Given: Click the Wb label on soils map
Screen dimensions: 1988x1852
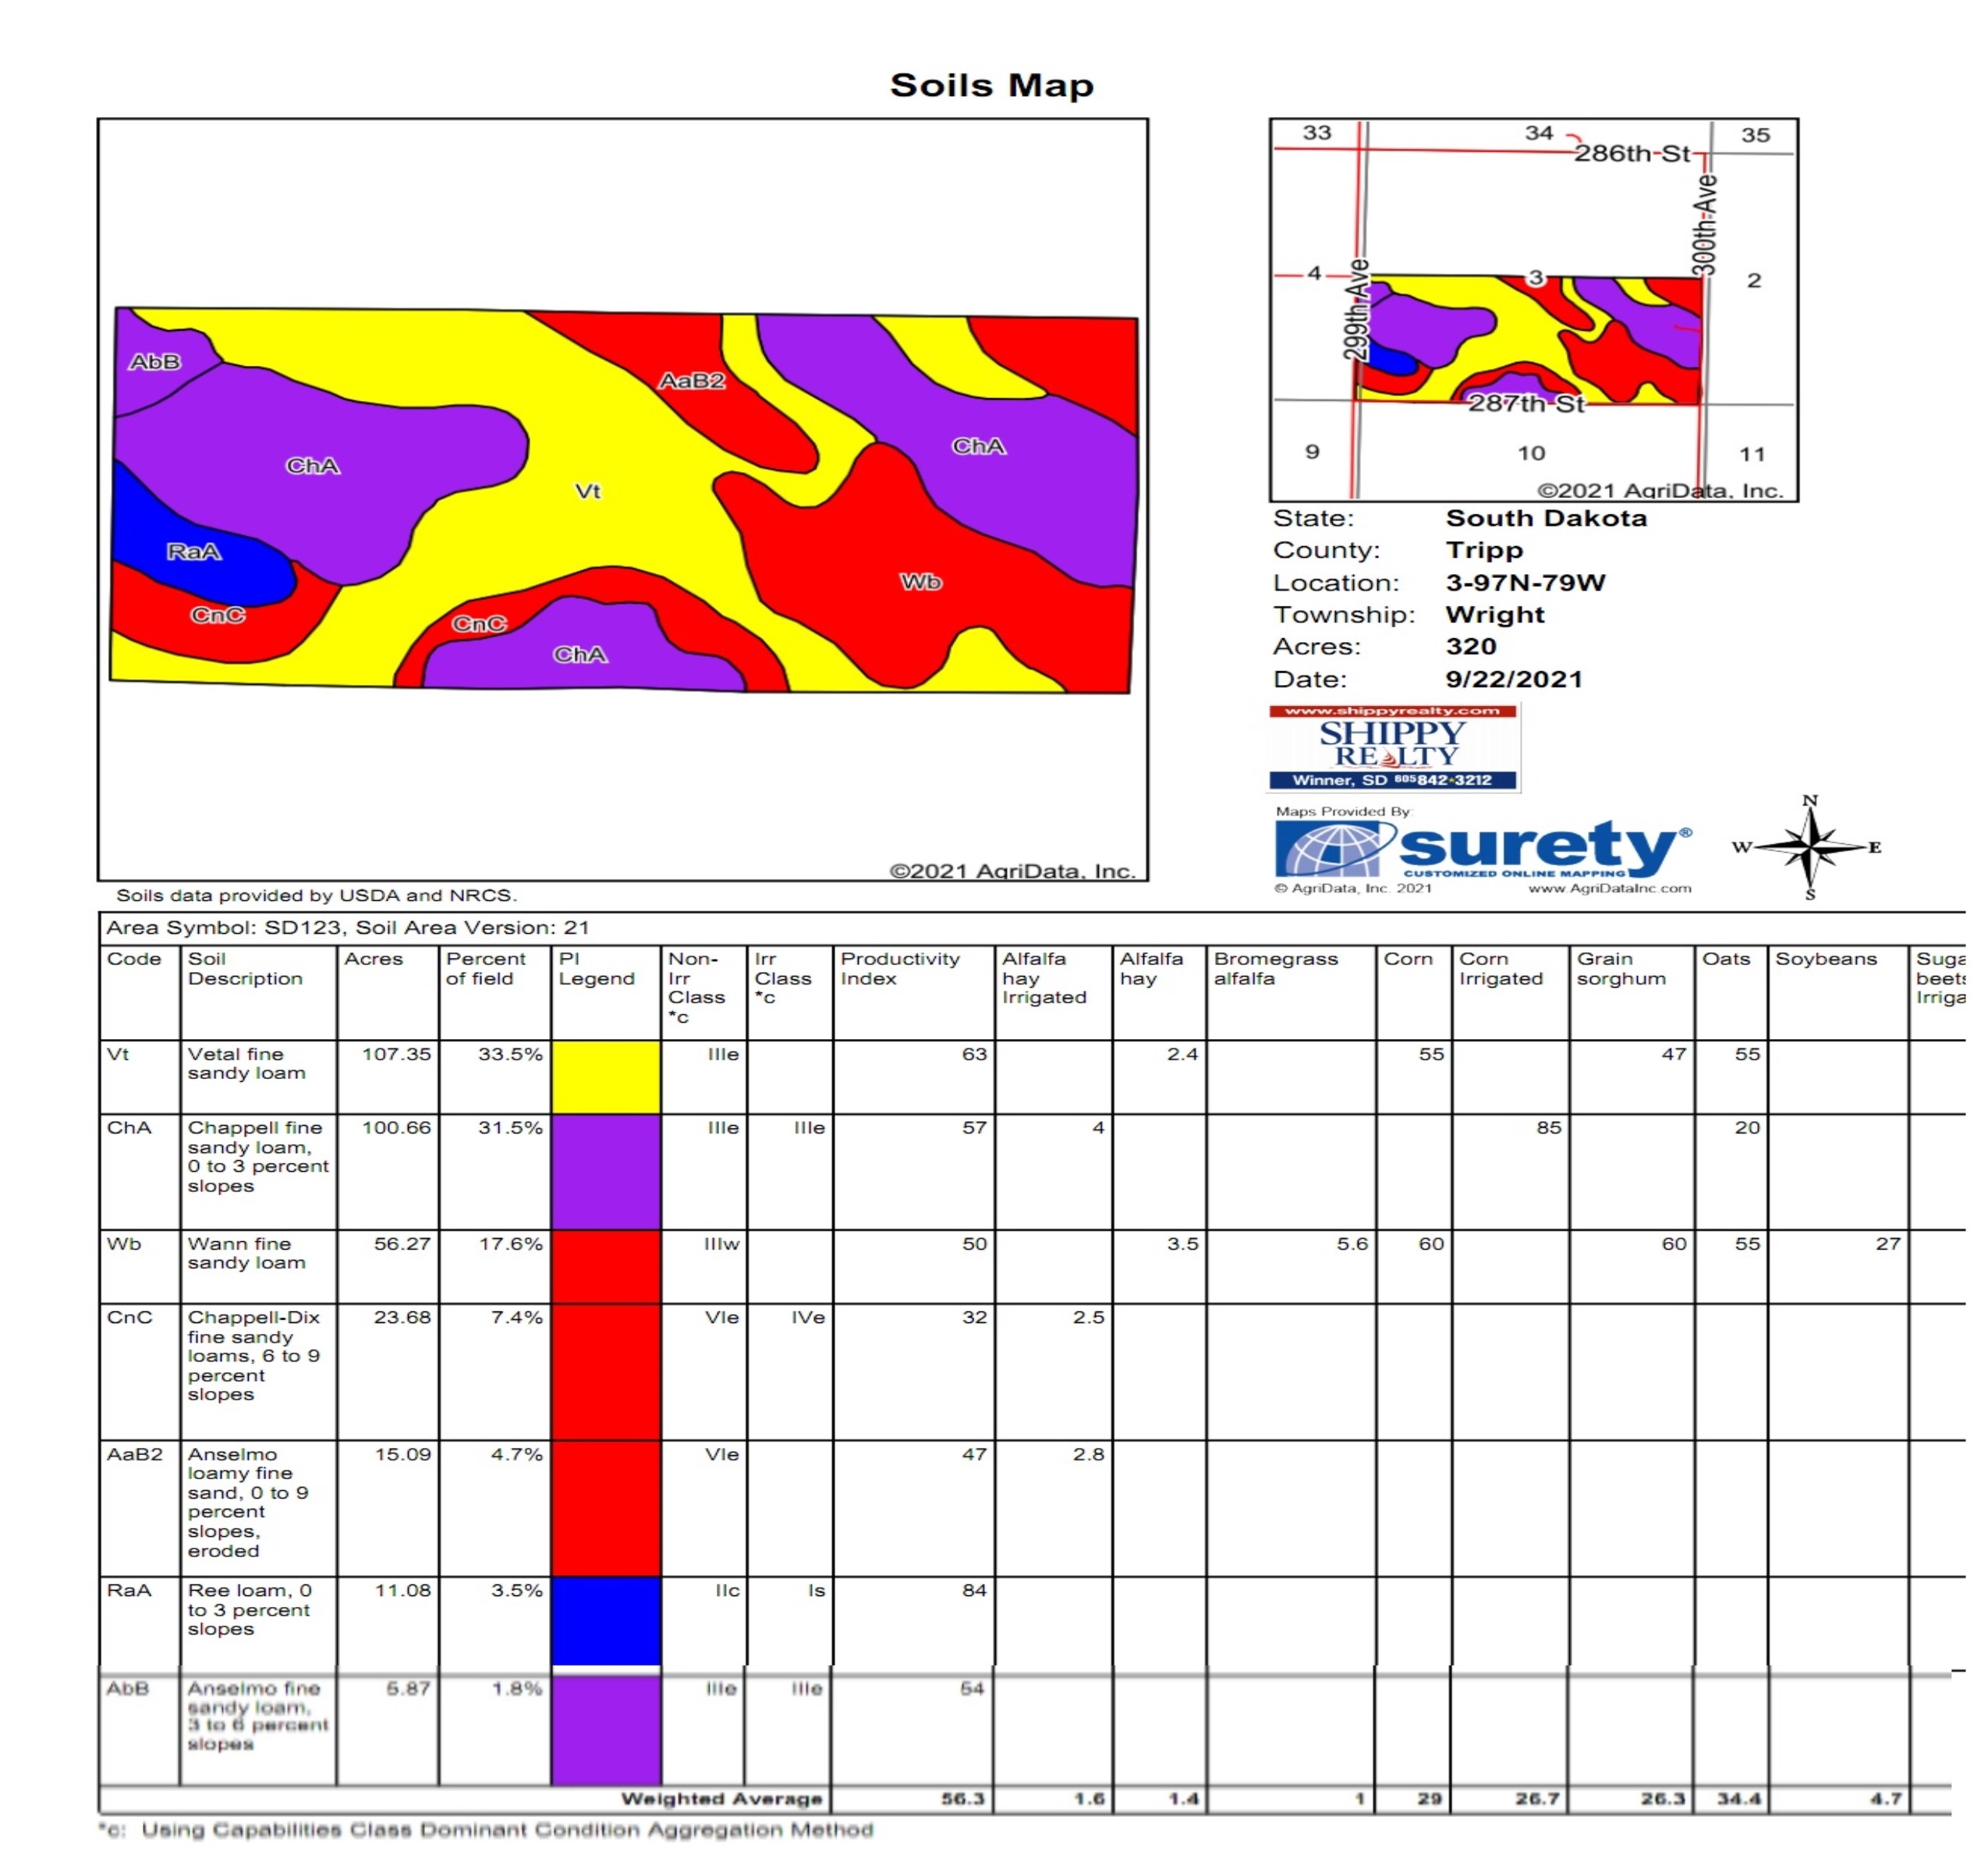Looking at the screenshot, I should point(920,582).
